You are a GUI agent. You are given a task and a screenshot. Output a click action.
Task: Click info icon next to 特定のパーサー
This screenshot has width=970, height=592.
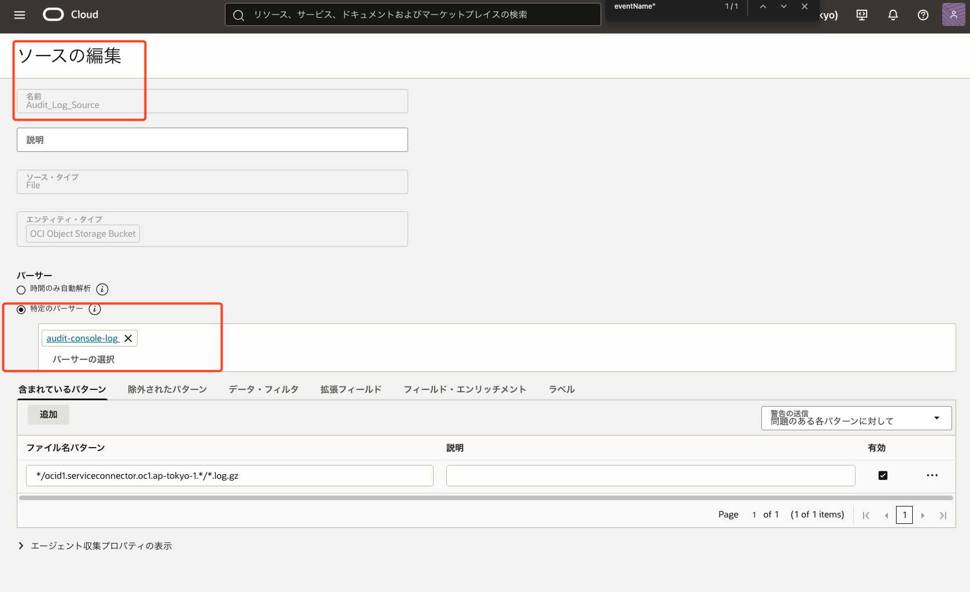pyautogui.click(x=95, y=309)
